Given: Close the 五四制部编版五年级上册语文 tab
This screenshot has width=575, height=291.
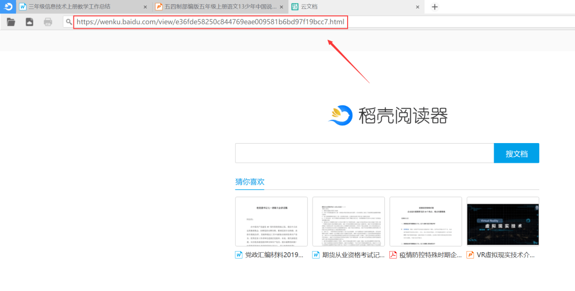Looking at the screenshot, I should click(x=281, y=7).
